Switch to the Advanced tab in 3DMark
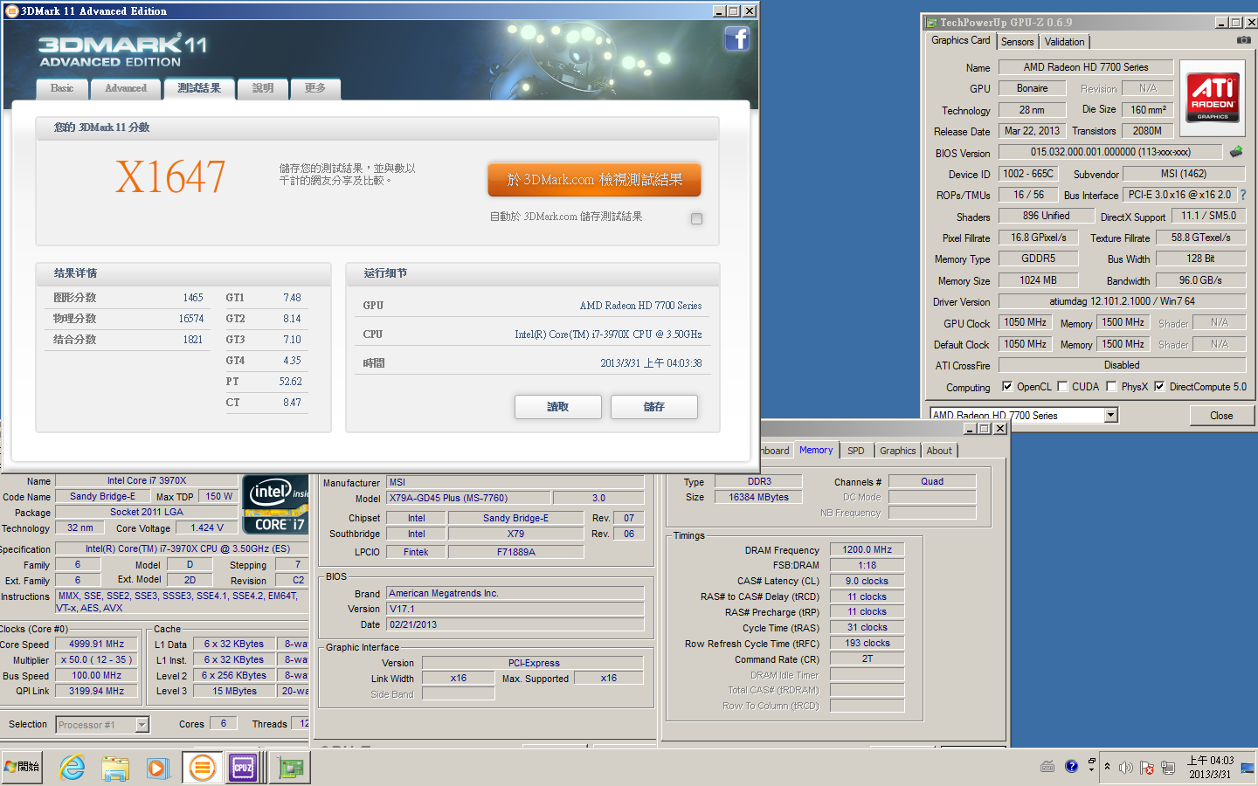The width and height of the screenshot is (1258, 786). pyautogui.click(x=126, y=88)
